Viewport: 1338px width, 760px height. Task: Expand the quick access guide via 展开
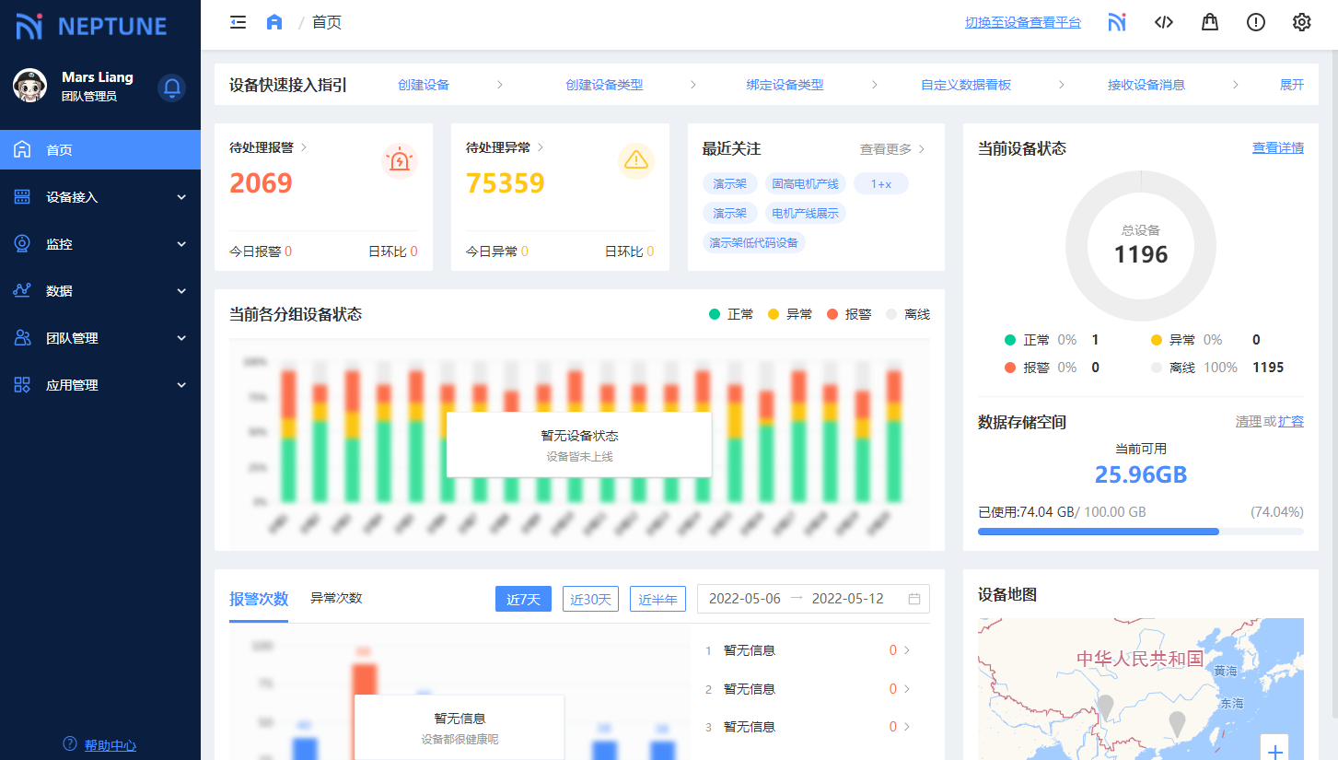(1291, 85)
